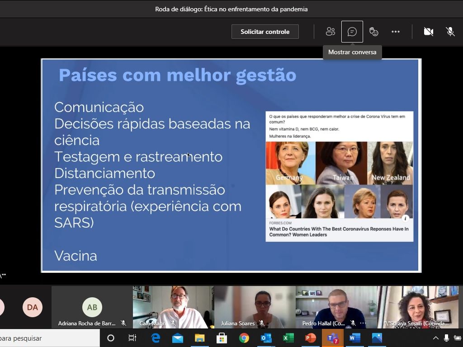Image resolution: width=463 pixels, height=347 pixels.
Task: Open the Forbes article link in slide
Action: pyautogui.click(x=339, y=232)
